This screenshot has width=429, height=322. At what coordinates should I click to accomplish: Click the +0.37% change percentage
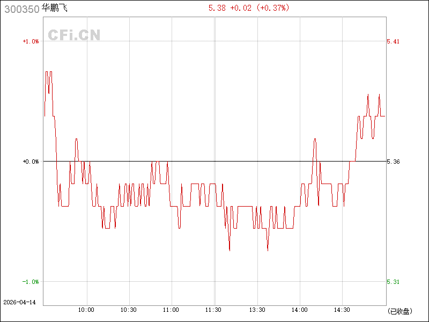coord(273,8)
